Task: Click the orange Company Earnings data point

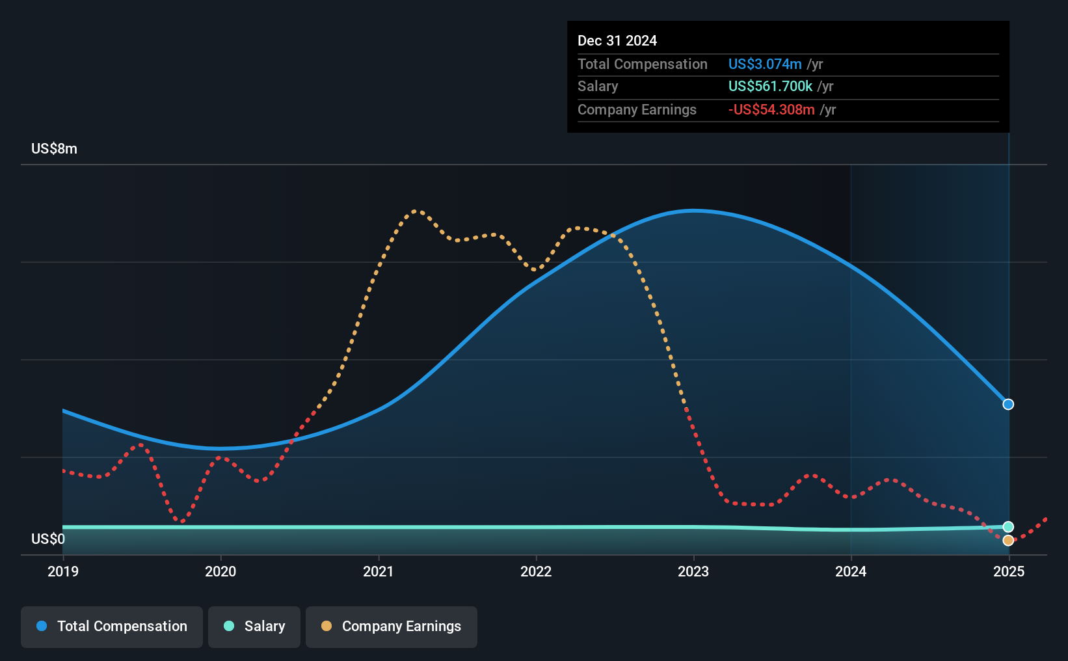Action: [x=1008, y=541]
